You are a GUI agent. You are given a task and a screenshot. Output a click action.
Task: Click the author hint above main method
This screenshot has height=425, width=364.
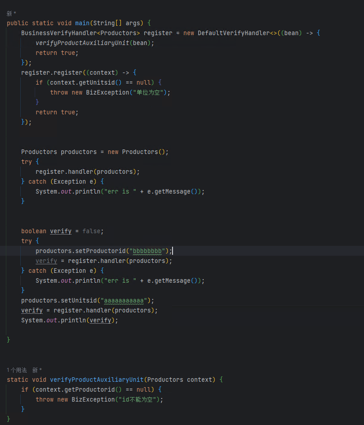coord(11,14)
